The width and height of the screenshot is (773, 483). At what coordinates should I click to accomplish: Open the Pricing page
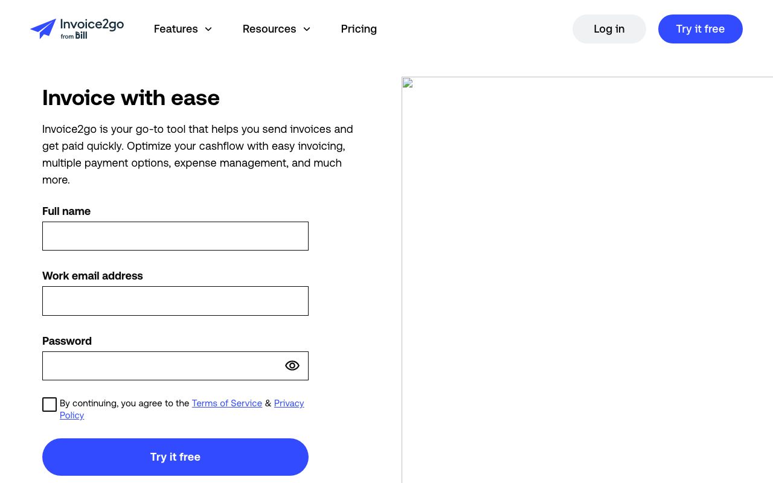[359, 29]
